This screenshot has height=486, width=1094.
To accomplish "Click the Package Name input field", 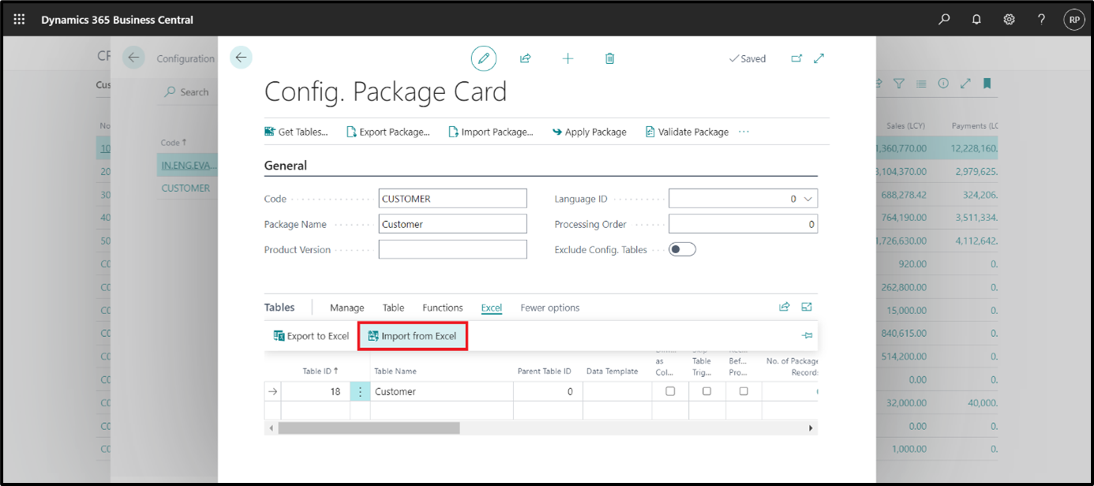I will 452,224.
